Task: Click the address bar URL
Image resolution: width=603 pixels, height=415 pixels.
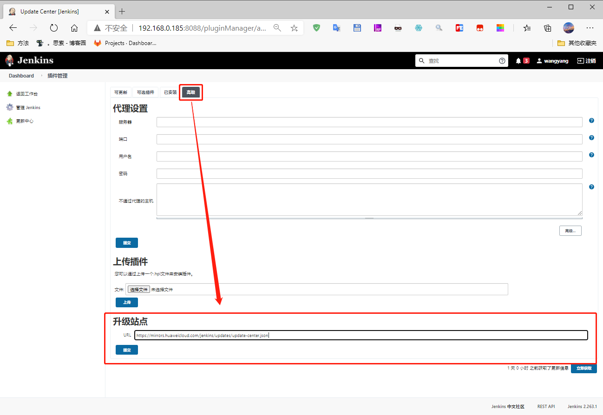Action: point(203,28)
